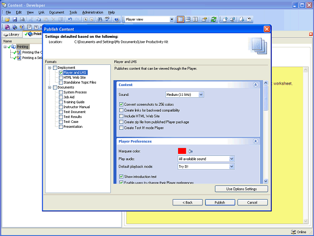Viewport: 314px width, 236px height.
Task: Click the Print Preview toolbar icon
Action: 22,20
